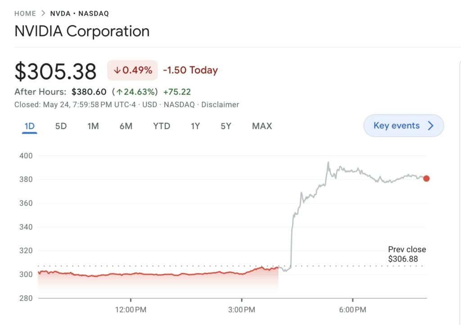This screenshot has height=325, width=461.
Task: Navigate back via the HOME breadcrumb
Action: click(25, 13)
